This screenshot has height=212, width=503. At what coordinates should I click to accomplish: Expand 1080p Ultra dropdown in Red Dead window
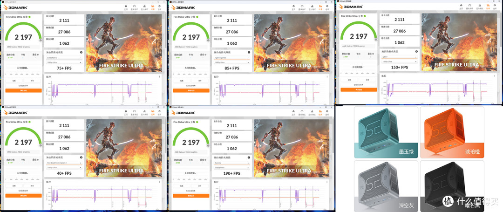63,168
